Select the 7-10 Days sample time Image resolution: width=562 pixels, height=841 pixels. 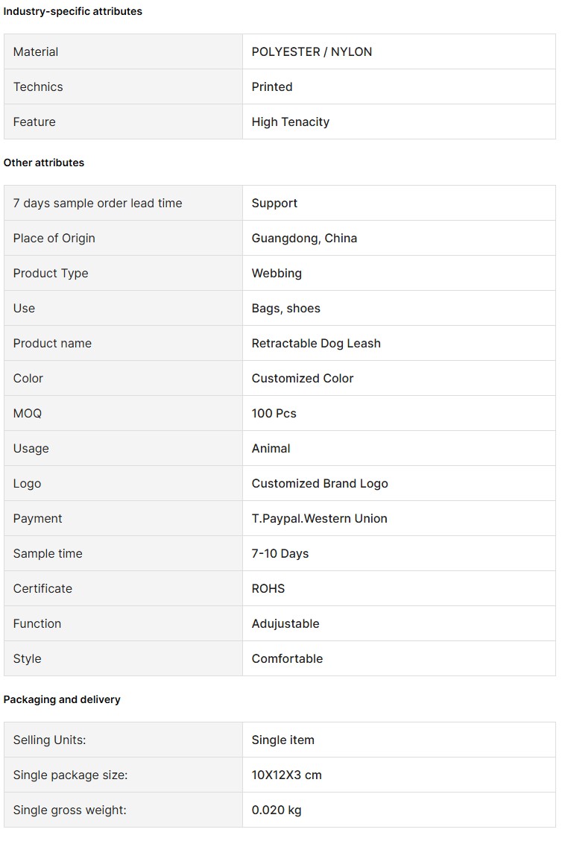[280, 553]
